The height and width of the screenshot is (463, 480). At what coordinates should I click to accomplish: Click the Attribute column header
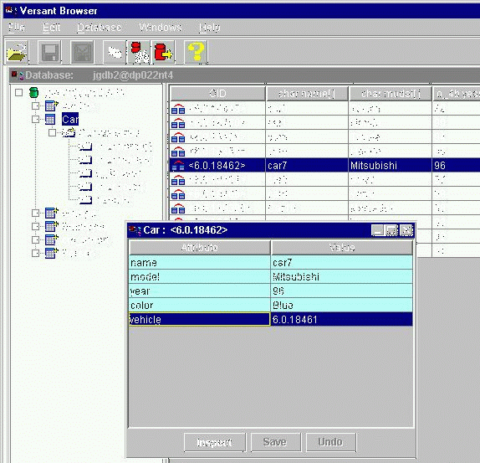(200, 247)
